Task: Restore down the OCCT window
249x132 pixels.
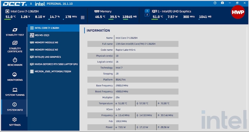Action: (x=237, y=3)
